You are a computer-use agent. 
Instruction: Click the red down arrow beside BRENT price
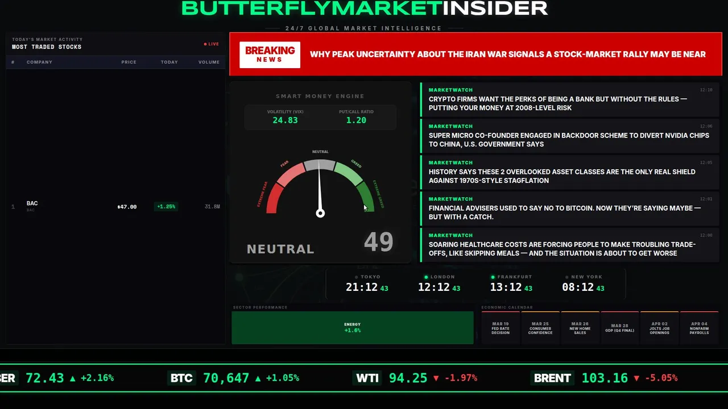(x=636, y=378)
